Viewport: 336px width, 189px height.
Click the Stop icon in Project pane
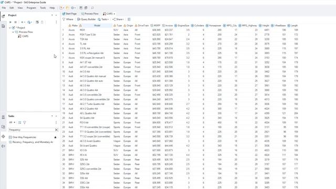point(15,22)
